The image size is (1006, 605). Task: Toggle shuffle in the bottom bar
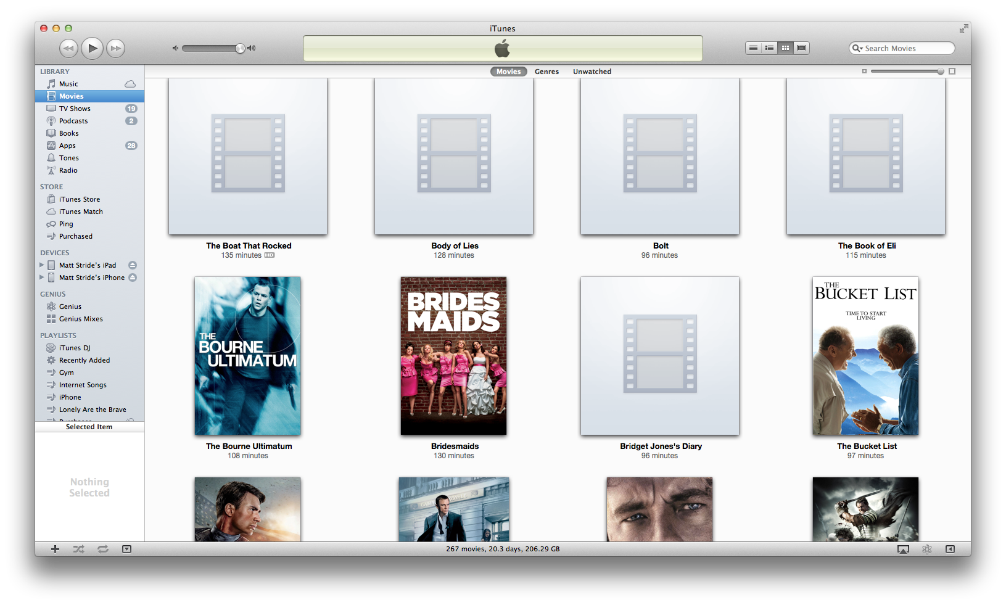pyautogui.click(x=79, y=549)
